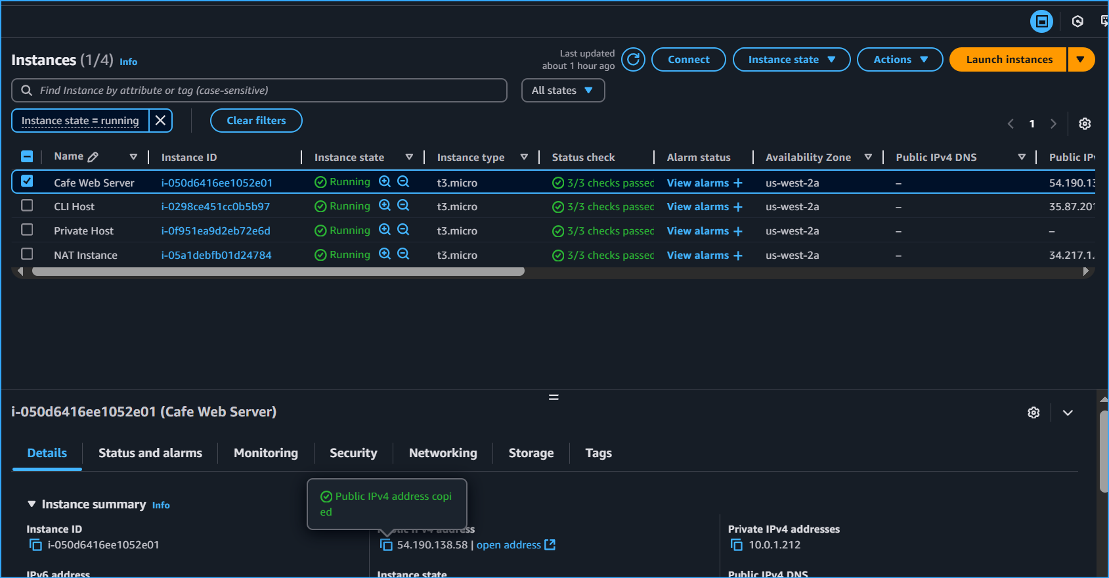Copy the Instance ID in summary

click(35, 545)
